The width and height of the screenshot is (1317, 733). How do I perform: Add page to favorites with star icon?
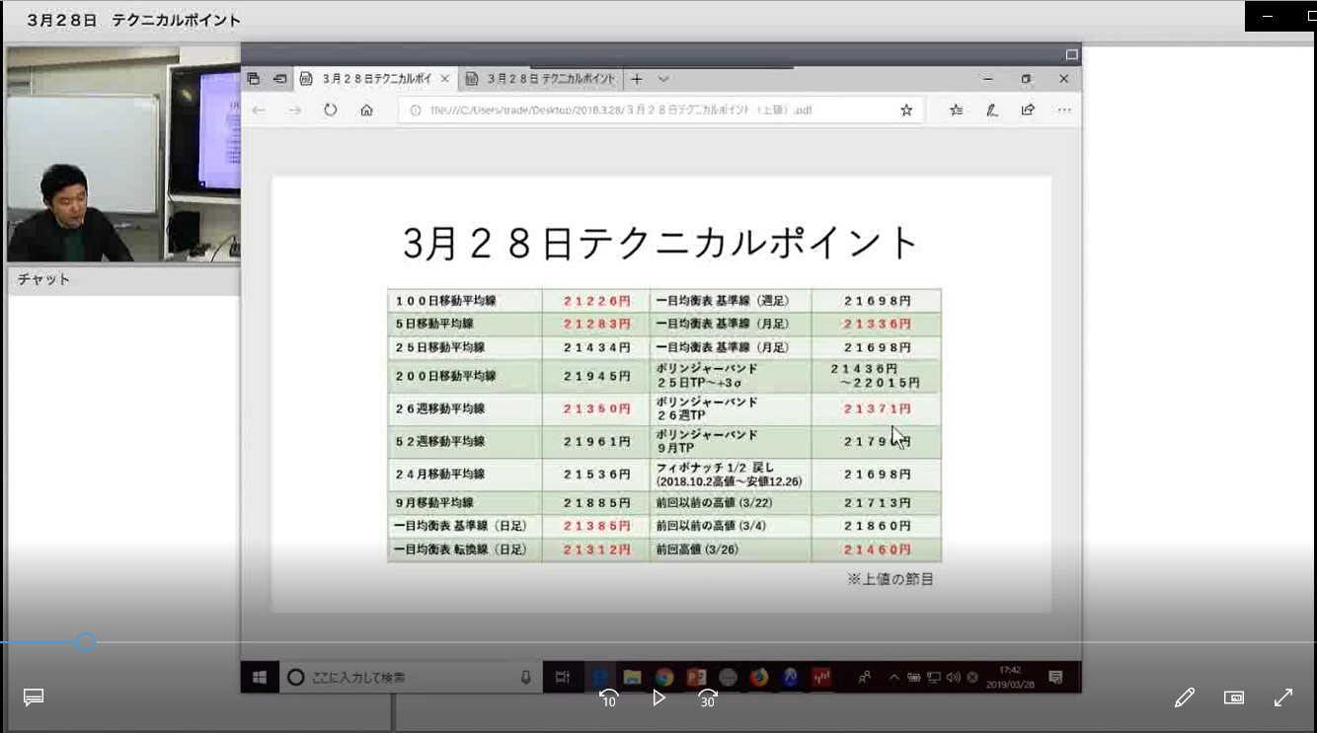coord(906,110)
